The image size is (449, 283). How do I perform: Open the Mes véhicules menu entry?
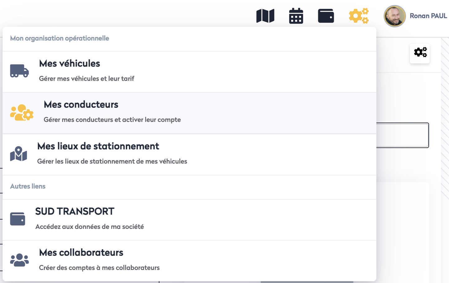(69, 64)
